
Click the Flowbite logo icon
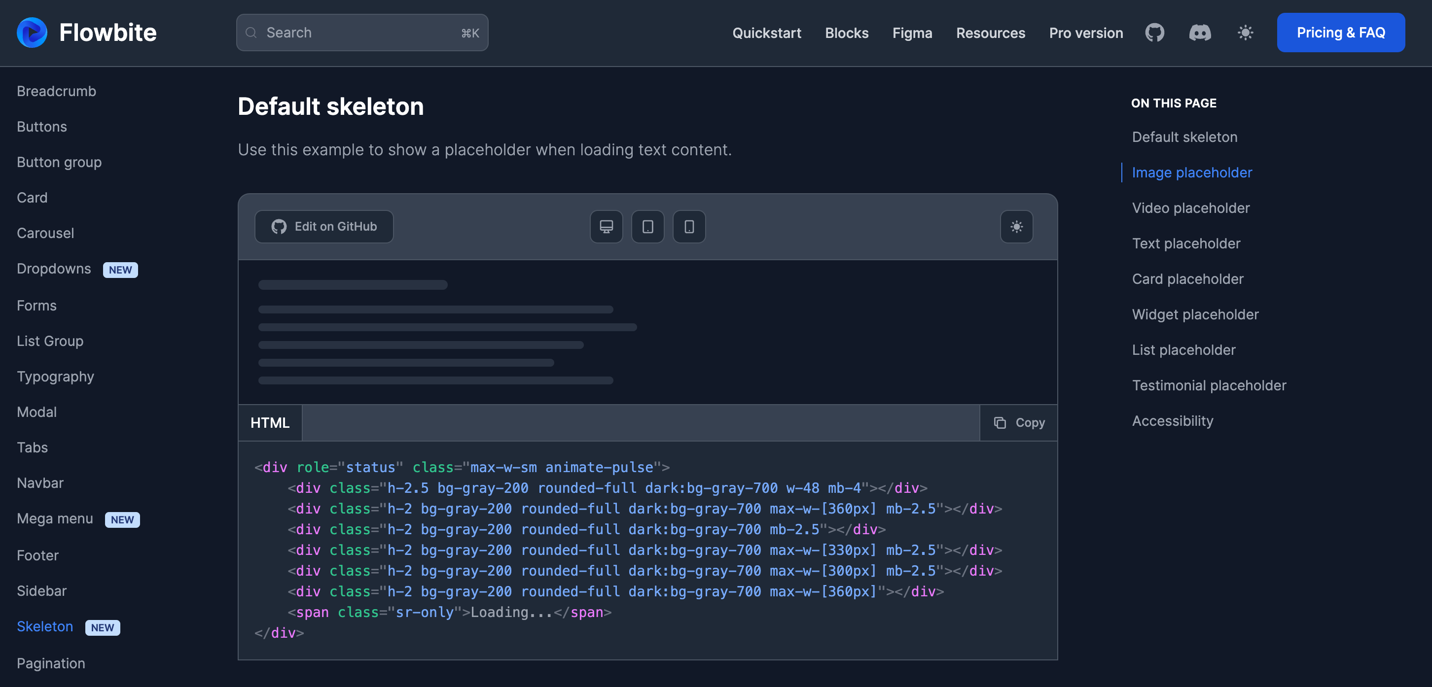32,32
